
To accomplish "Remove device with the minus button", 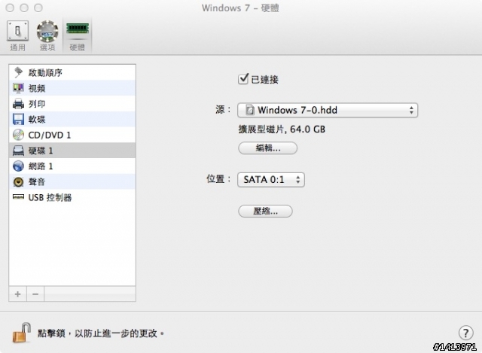I will tap(35, 294).
